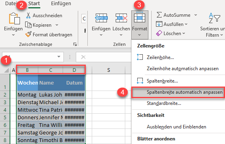Image resolution: width=225 pixels, height=144 pixels.
Task: Click the Freitag cell
Action: 28,125
